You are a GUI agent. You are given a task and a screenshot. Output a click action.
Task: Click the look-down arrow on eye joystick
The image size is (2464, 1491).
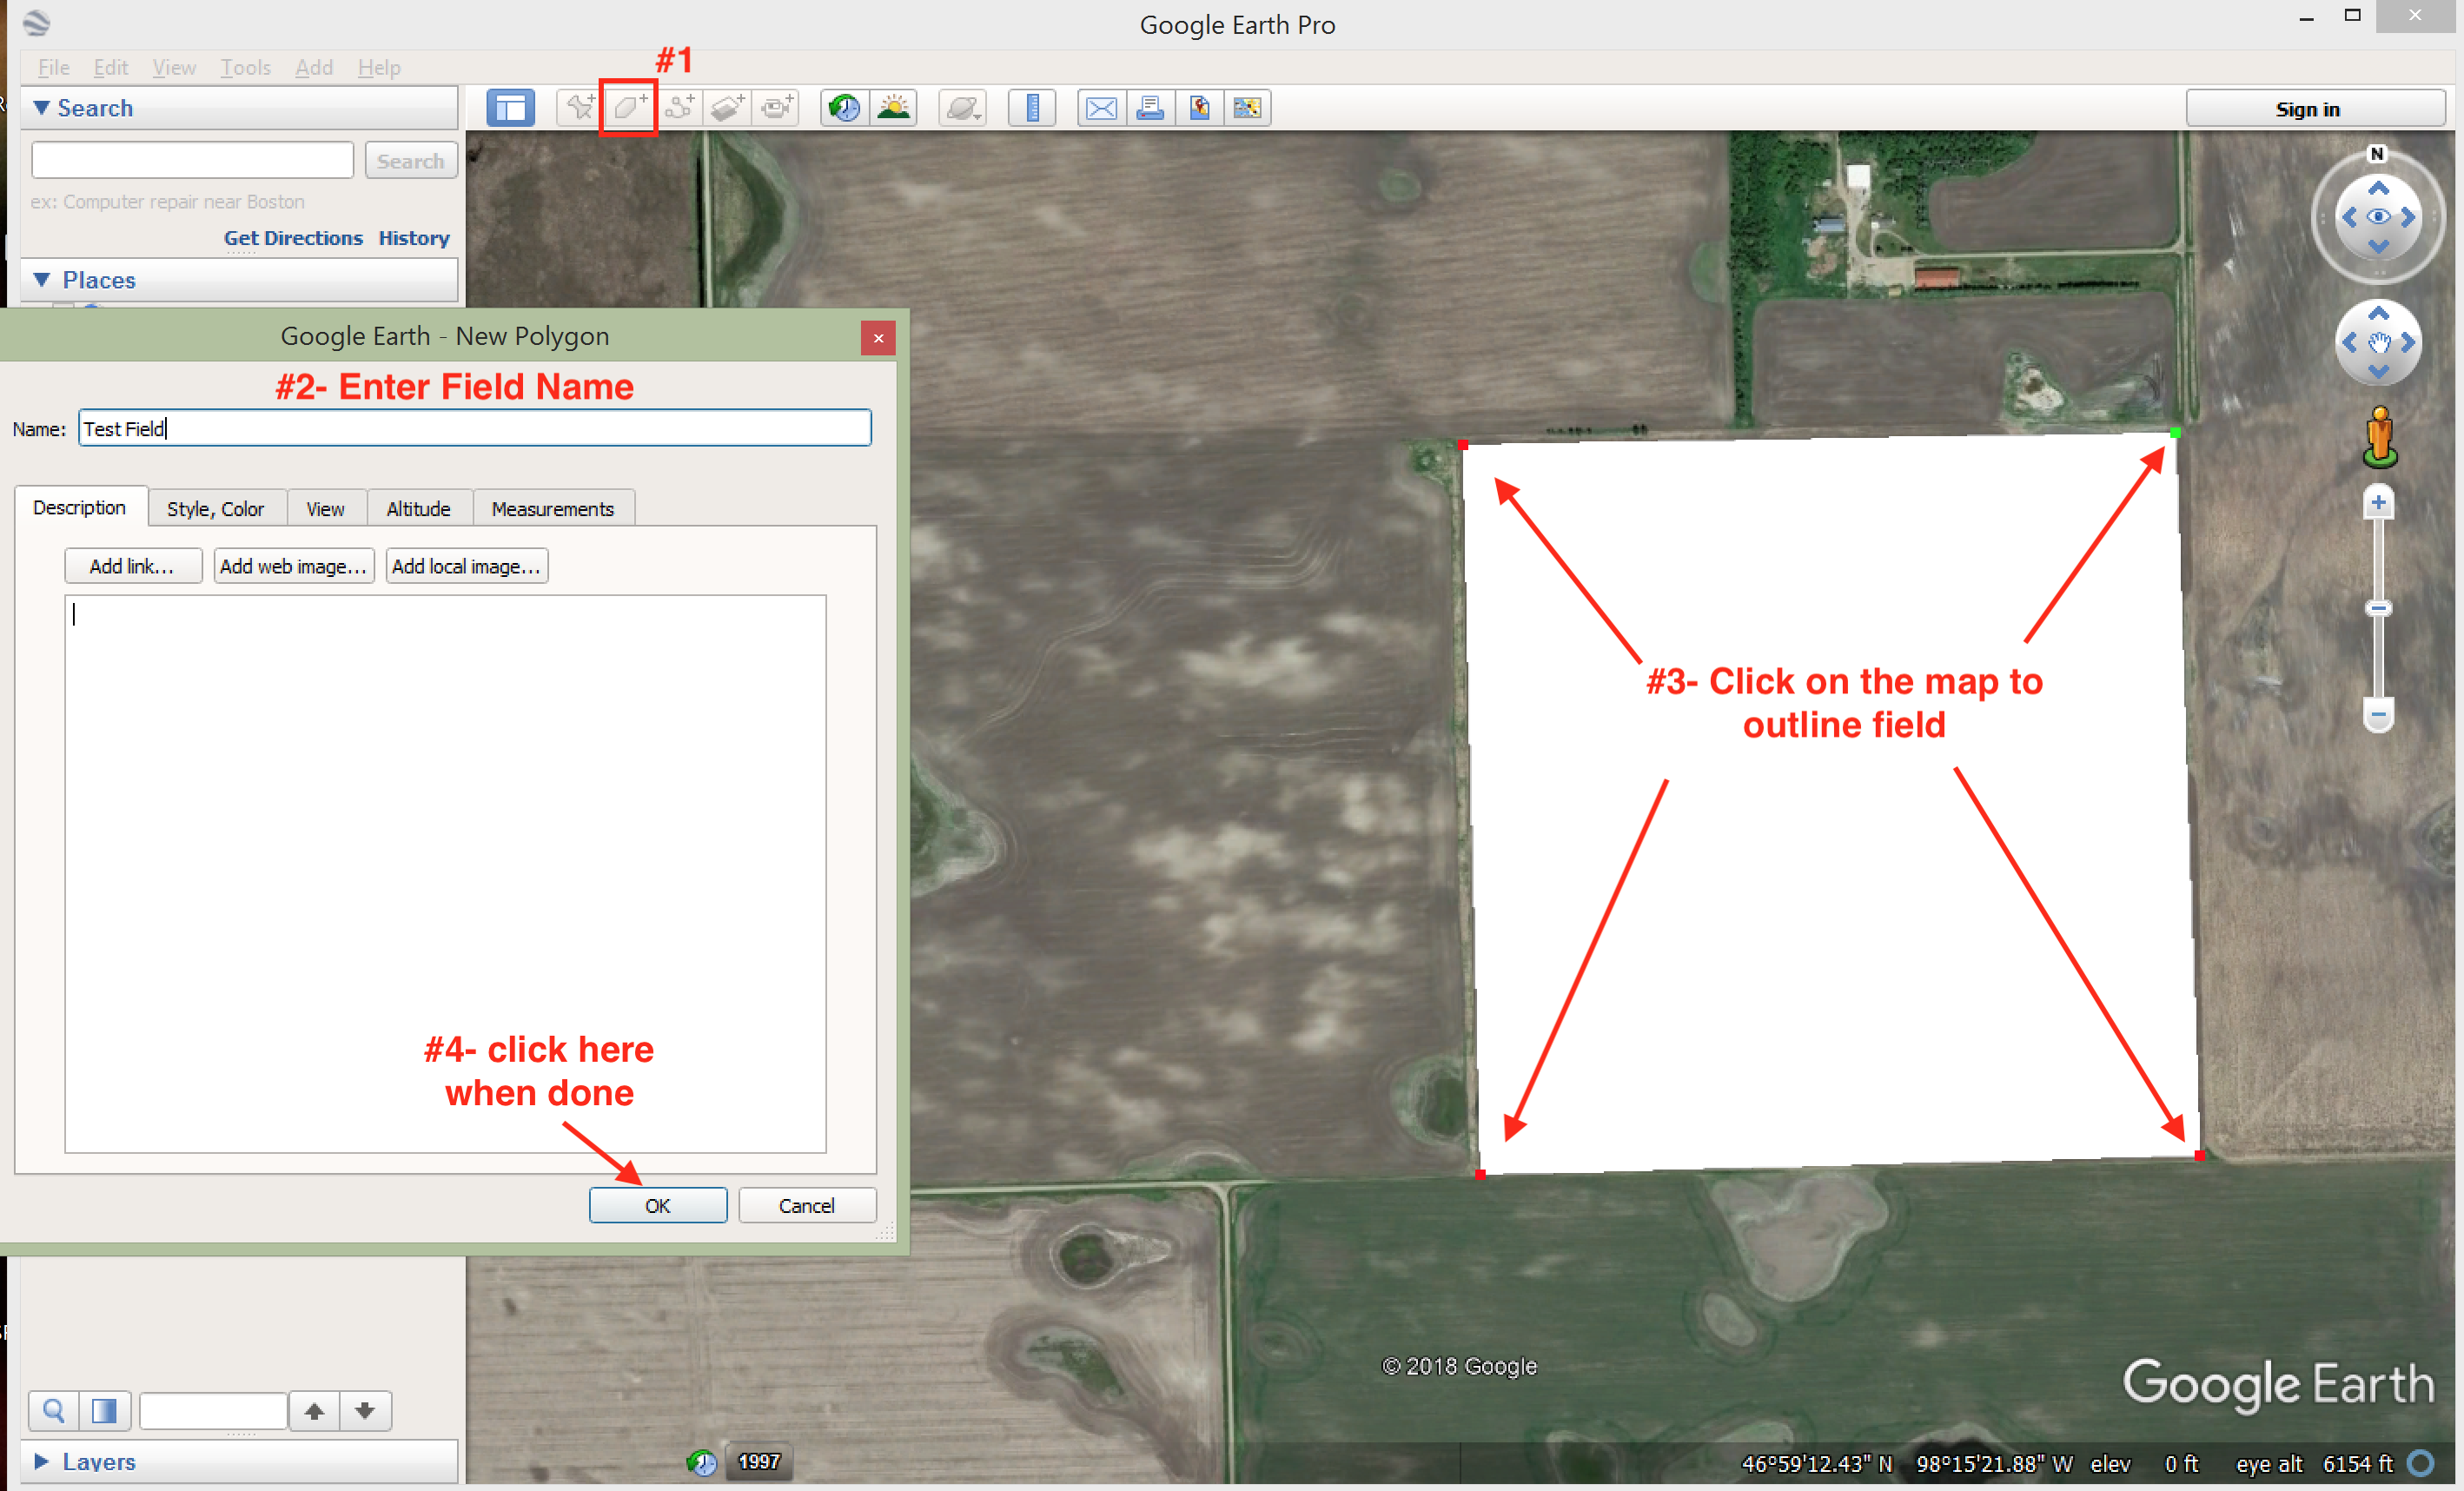point(2378,246)
